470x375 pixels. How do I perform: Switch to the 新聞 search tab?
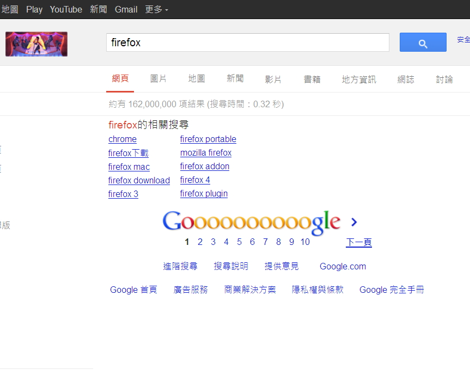click(x=235, y=79)
